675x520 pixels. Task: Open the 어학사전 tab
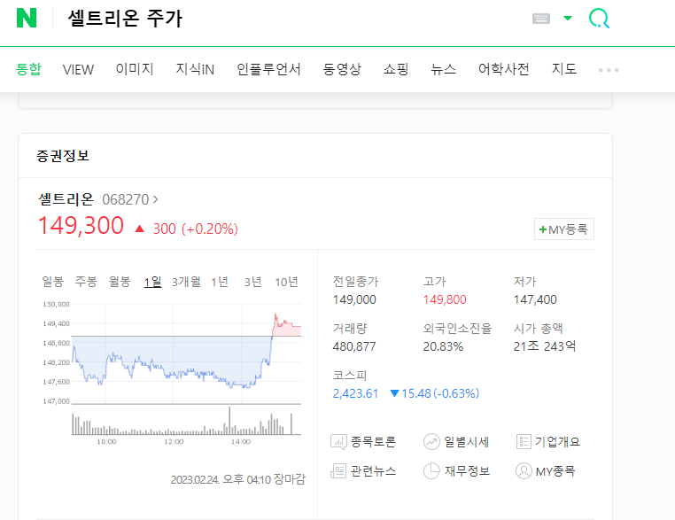tap(504, 69)
